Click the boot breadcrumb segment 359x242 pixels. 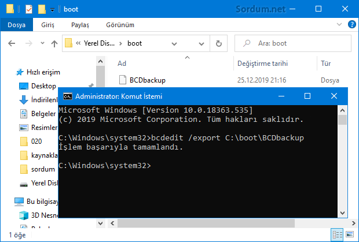point(134,43)
